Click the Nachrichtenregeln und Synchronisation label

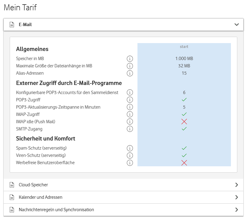tap(56, 210)
